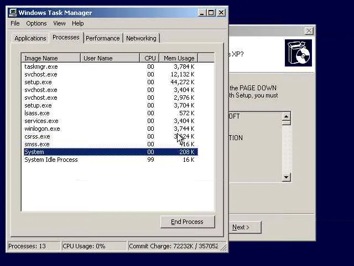Image resolution: width=354 pixels, height=266 pixels.
Task: Click the CPU Usage: 0% status entry
Action: (94, 246)
